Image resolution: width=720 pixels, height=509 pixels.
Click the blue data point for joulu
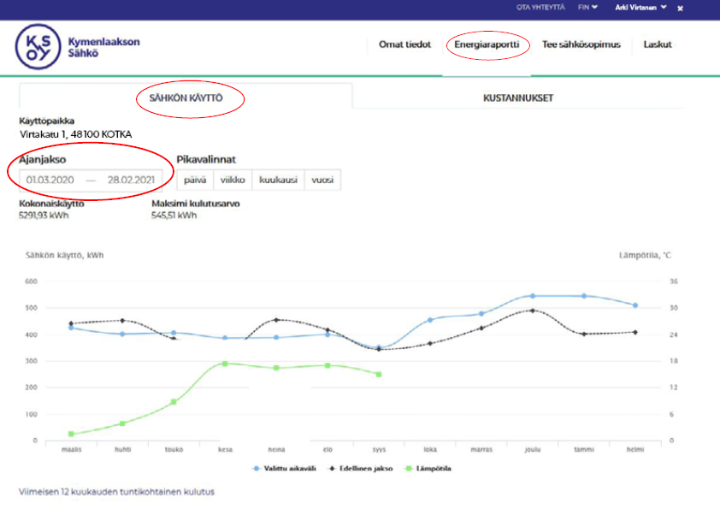coord(533,296)
